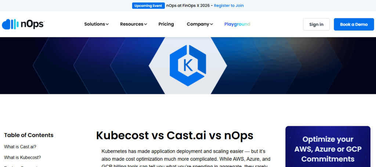The image size is (376, 167).
Task: Click the Register to Join link
Action: [229, 6]
